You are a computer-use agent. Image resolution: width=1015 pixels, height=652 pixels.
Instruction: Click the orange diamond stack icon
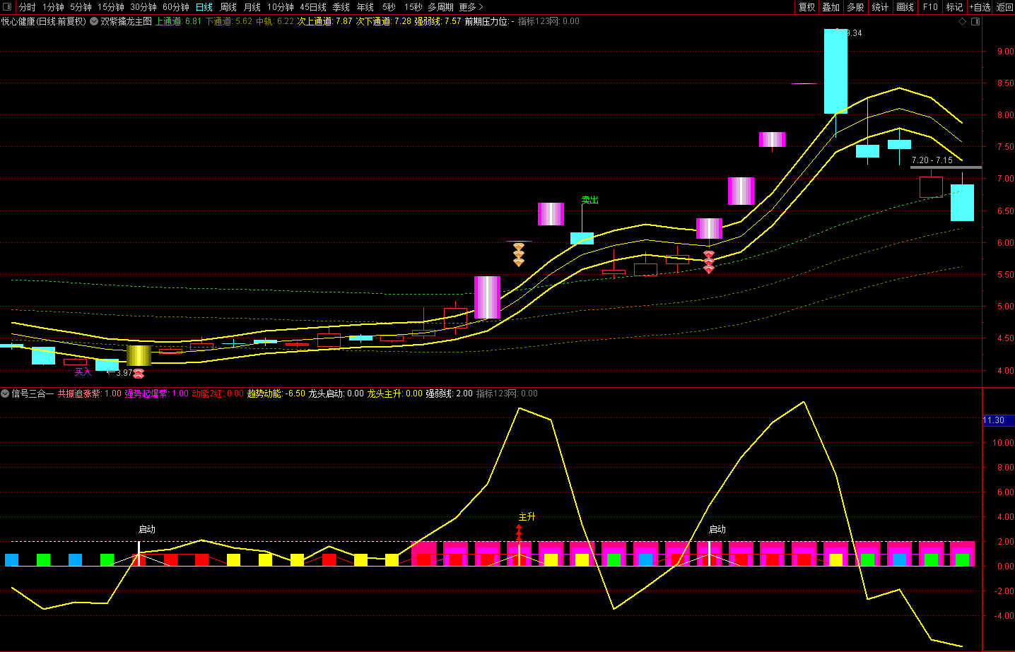[x=519, y=254]
